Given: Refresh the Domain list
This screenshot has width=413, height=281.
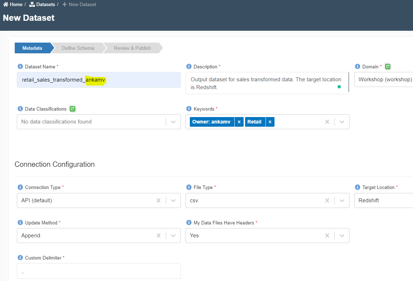Looking at the screenshot, I should [x=388, y=67].
